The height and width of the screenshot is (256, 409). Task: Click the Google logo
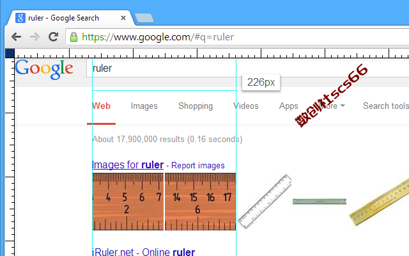[x=44, y=69]
